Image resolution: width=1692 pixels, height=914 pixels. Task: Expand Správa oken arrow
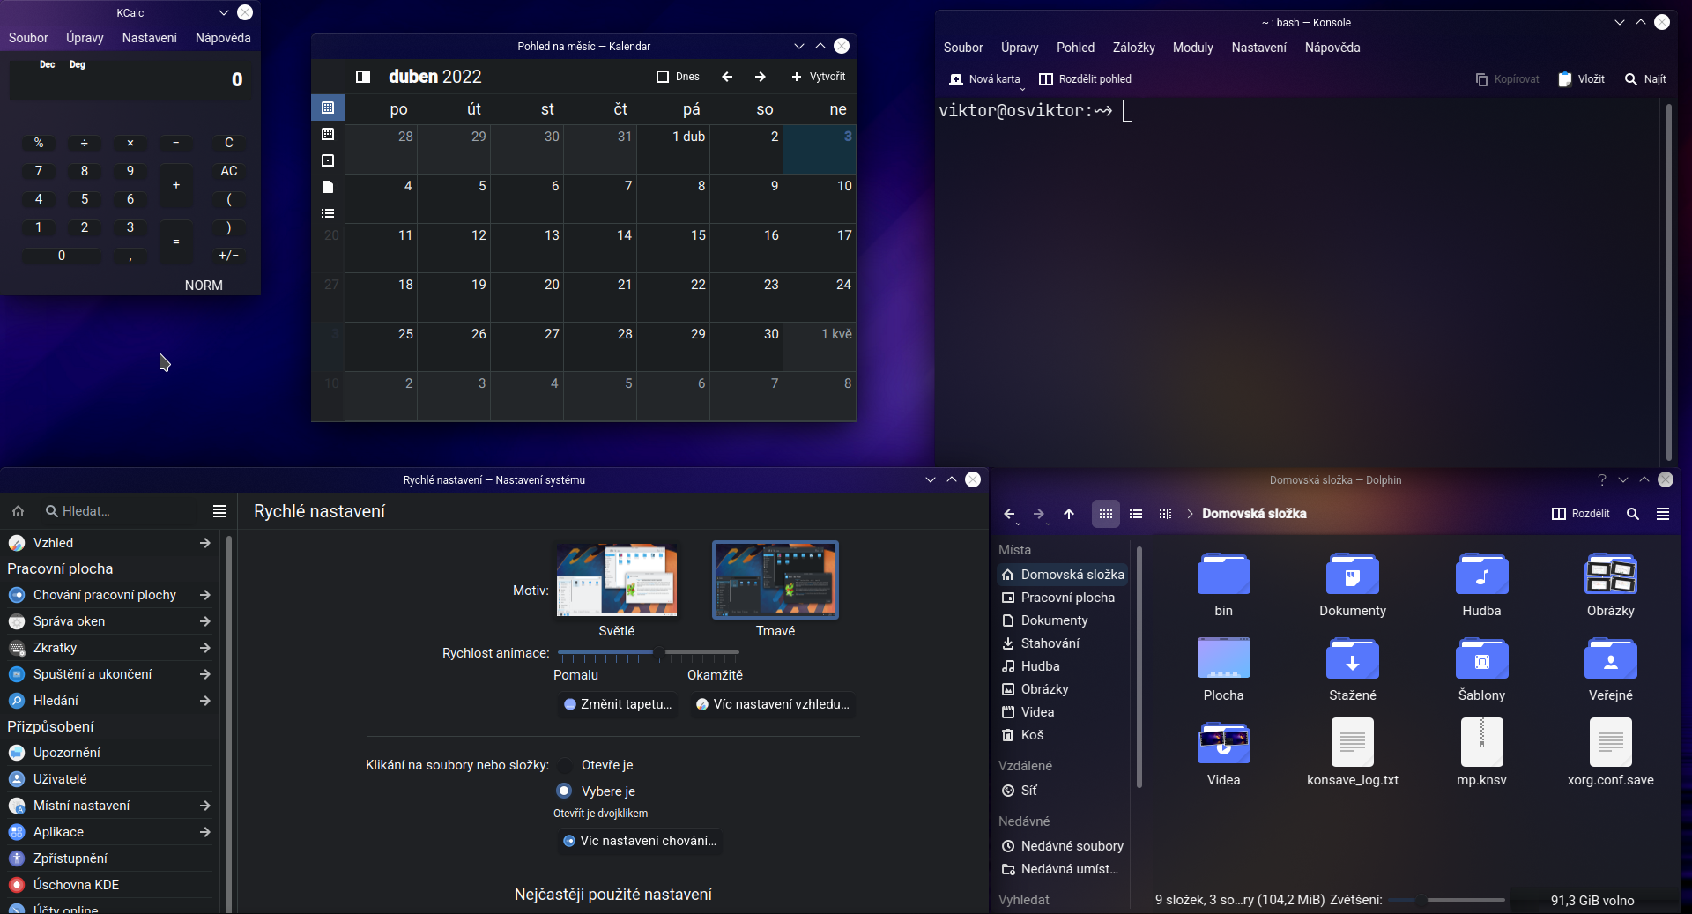[x=204, y=621]
